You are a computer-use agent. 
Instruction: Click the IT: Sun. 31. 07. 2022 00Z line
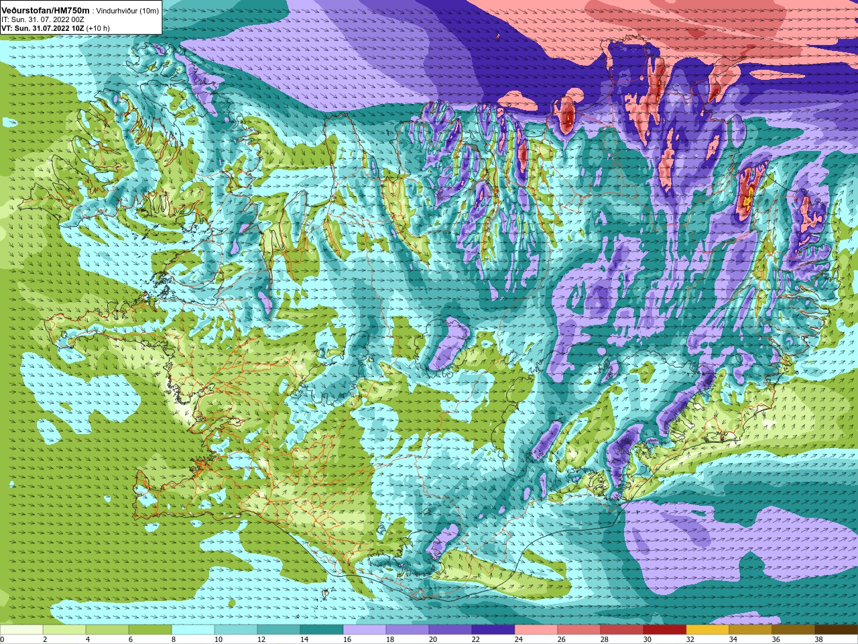pos(43,19)
